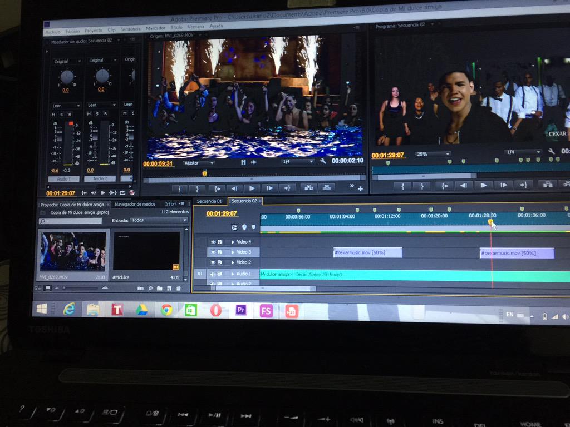
Task: Go to Out point in Source monitor
Action: [287, 188]
